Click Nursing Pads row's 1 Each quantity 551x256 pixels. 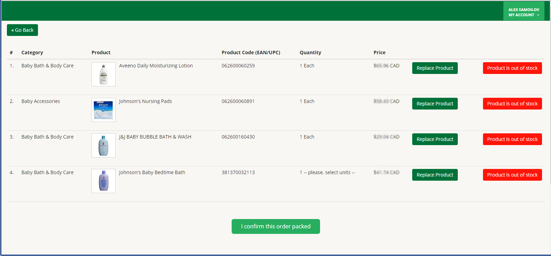tap(307, 101)
